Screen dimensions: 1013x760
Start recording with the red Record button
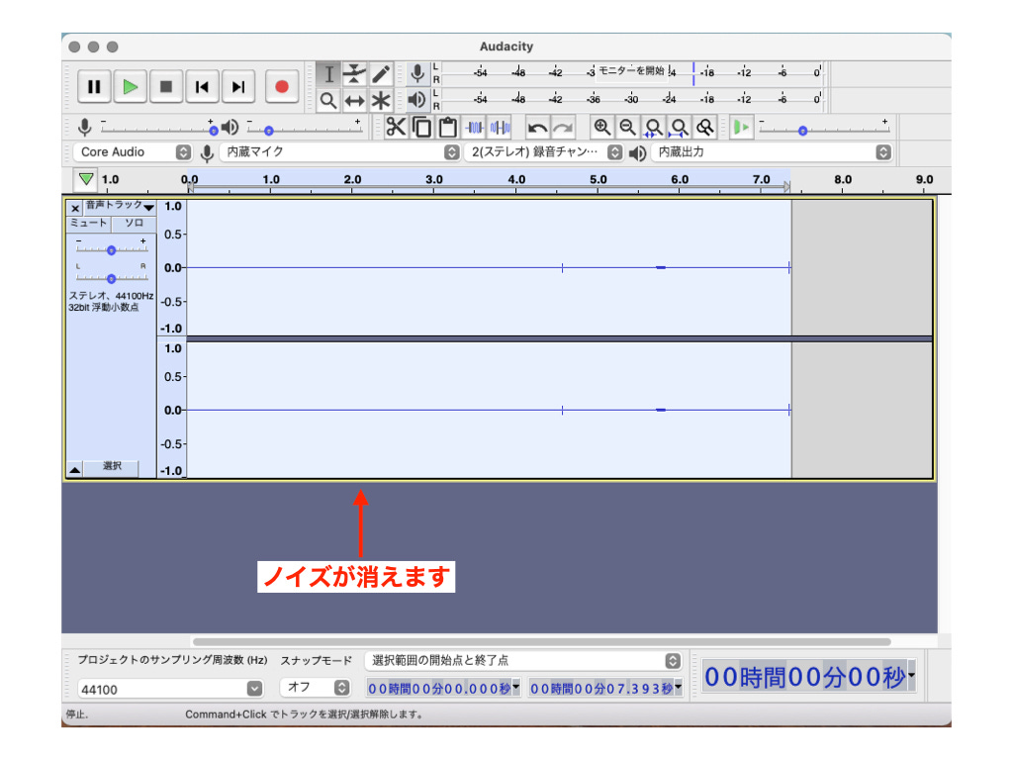pos(282,87)
